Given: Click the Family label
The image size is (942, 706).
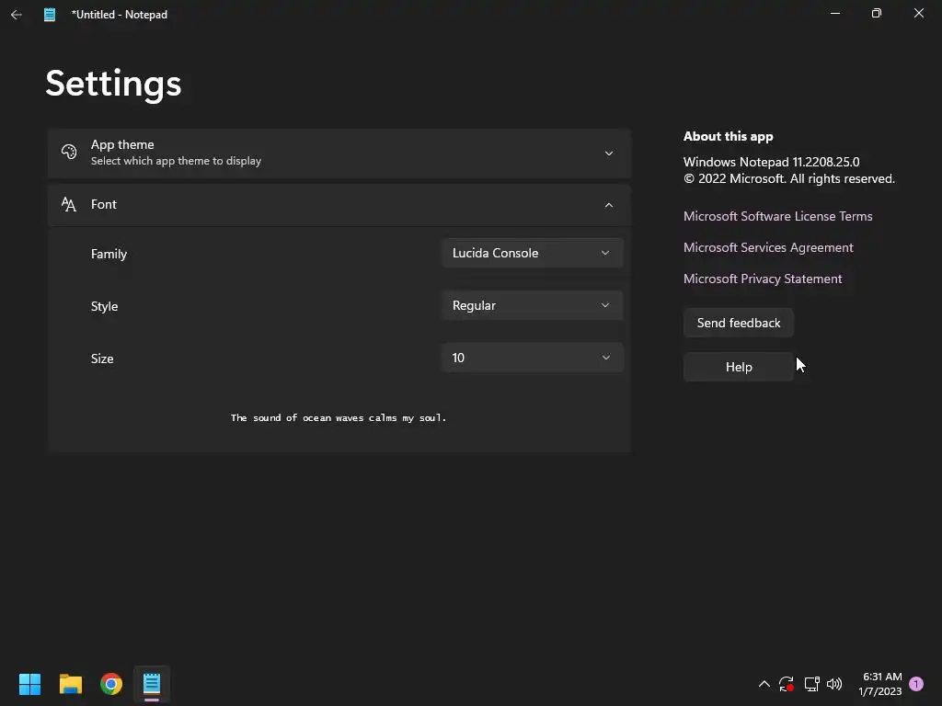Looking at the screenshot, I should pos(109,254).
